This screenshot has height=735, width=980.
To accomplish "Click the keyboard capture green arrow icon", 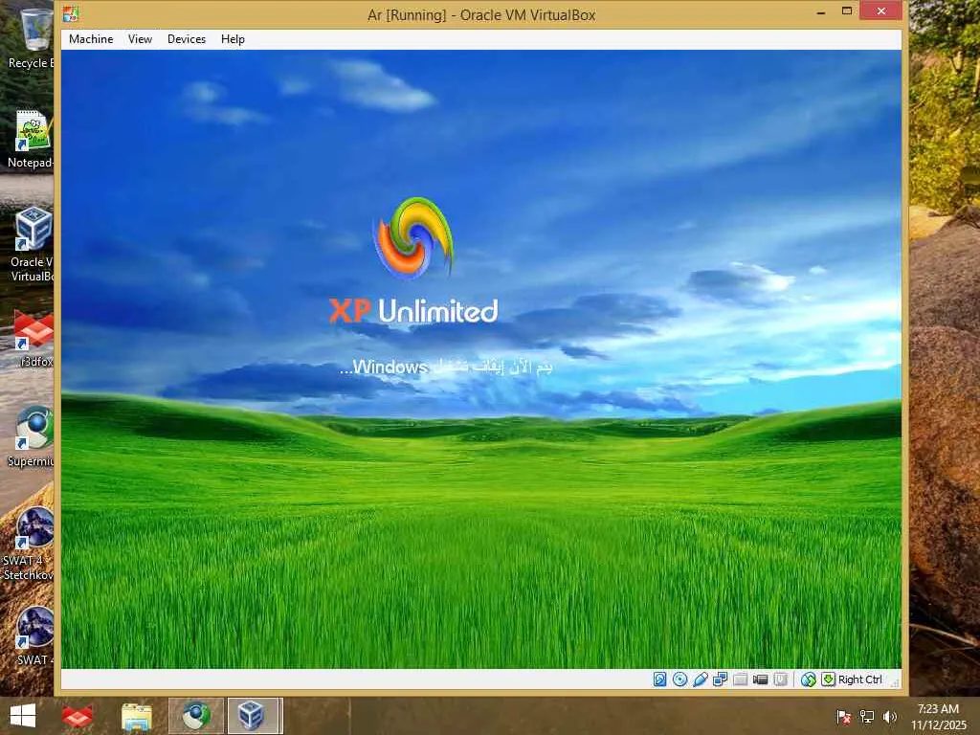I will [828, 679].
